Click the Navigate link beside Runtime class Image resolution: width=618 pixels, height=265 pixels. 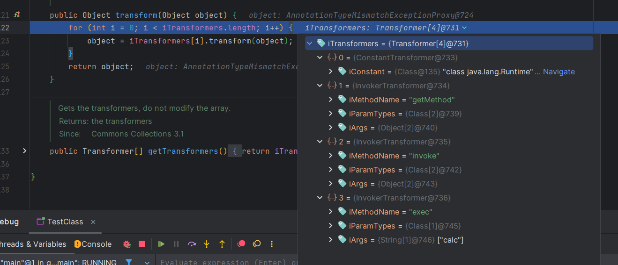point(558,72)
